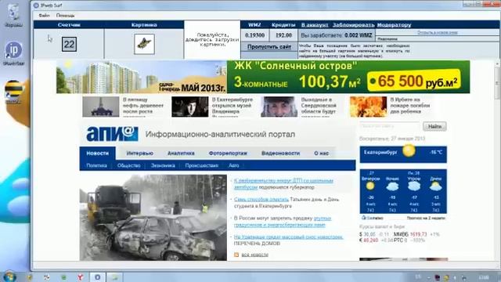The width and height of the screenshot is (501, 282).
Task: Open the Beeline striped ball desktop icon
Action: click(x=13, y=92)
